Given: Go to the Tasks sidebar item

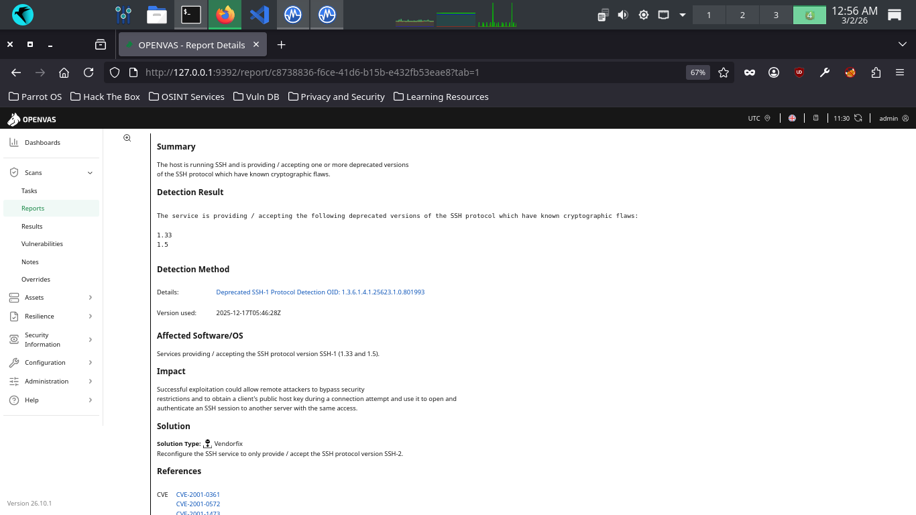Looking at the screenshot, I should tap(30, 191).
